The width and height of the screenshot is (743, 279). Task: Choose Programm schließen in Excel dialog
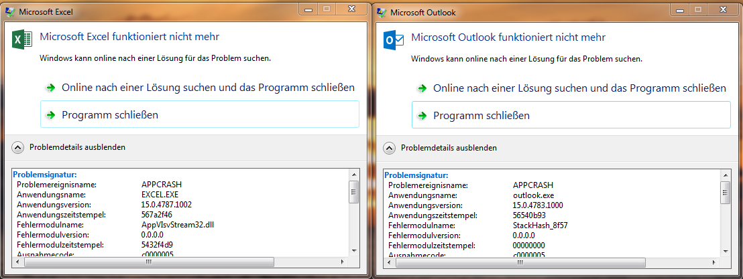[199, 114]
